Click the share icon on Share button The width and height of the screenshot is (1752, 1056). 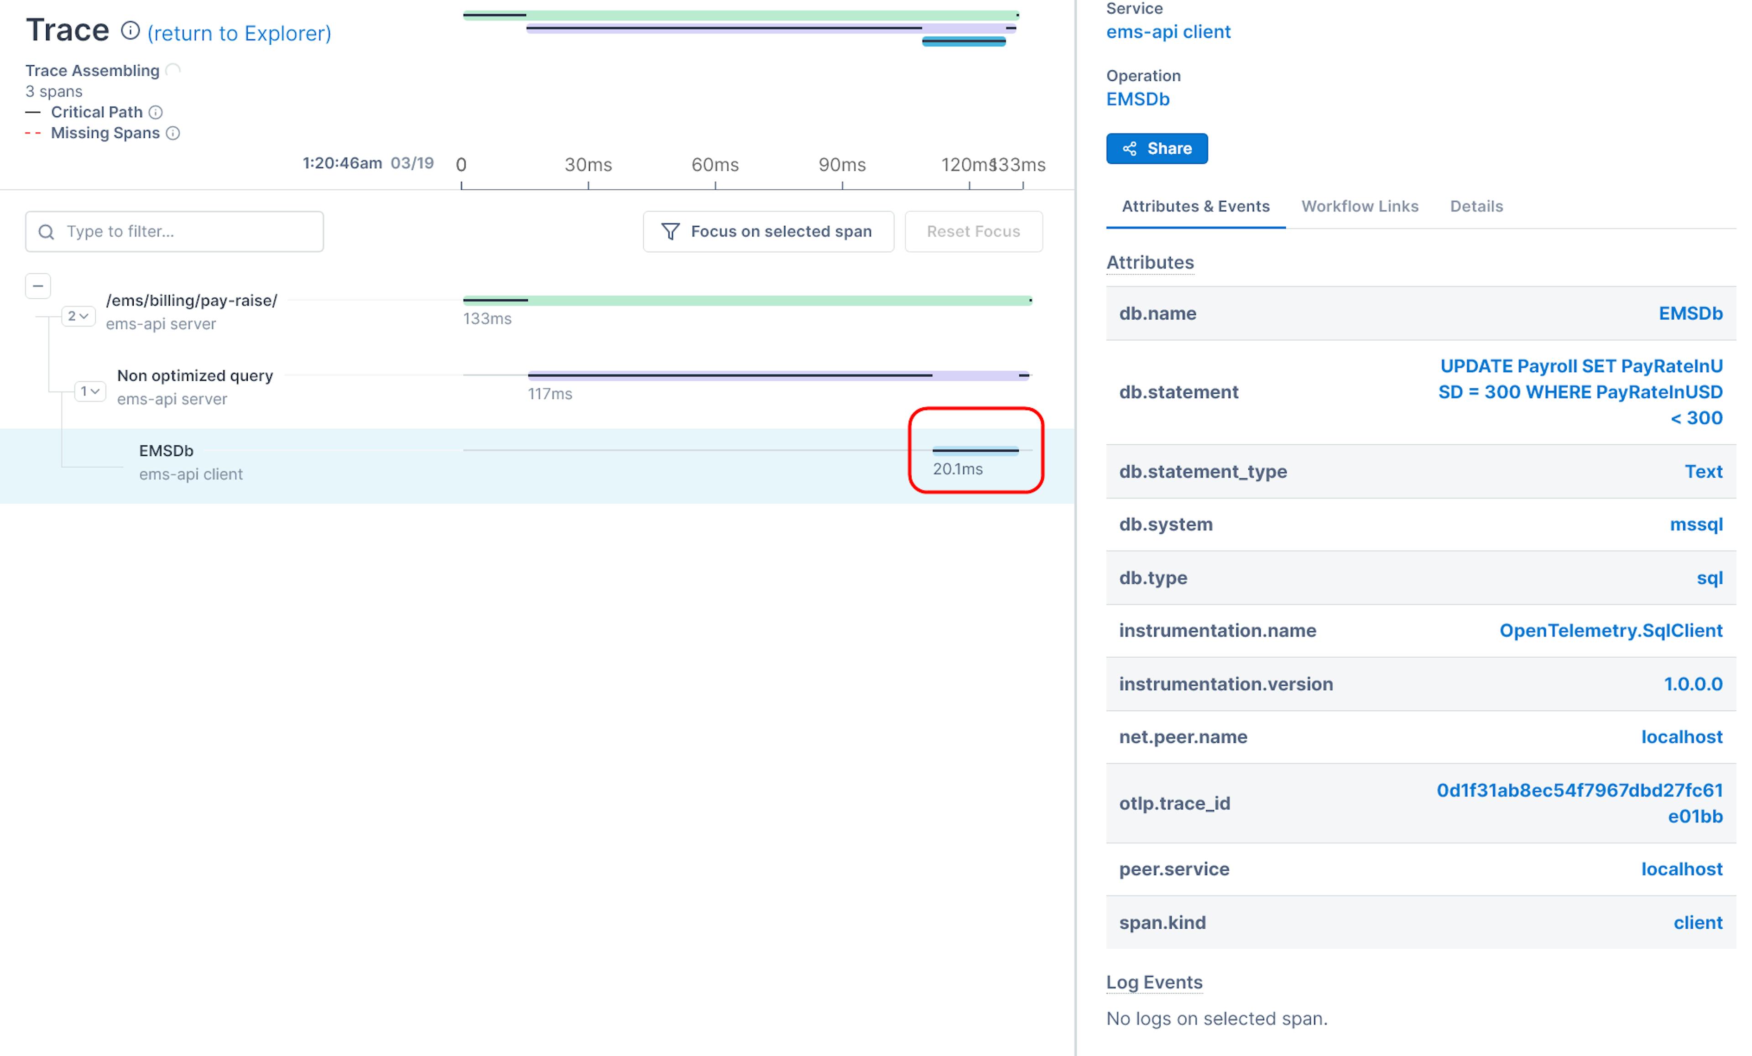click(x=1129, y=149)
